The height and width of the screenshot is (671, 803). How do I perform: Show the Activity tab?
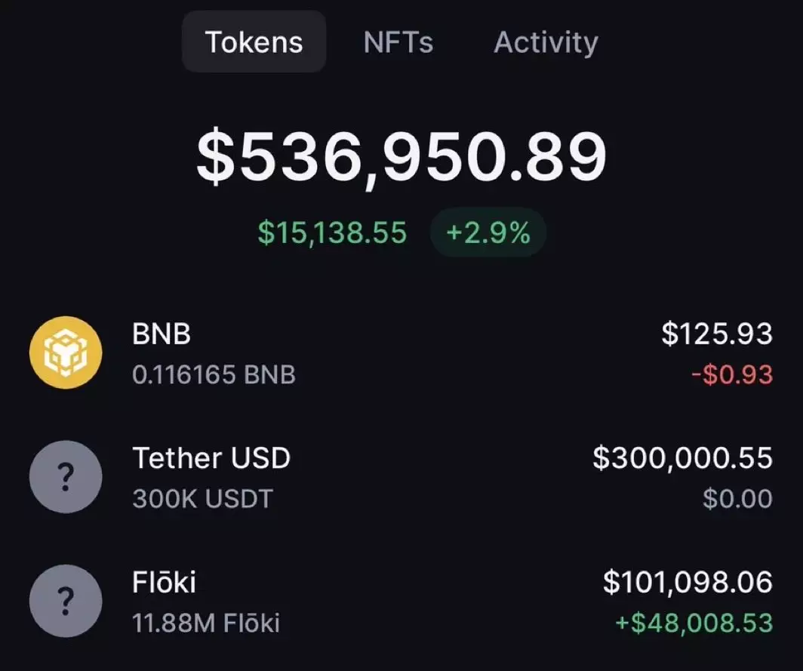(546, 42)
